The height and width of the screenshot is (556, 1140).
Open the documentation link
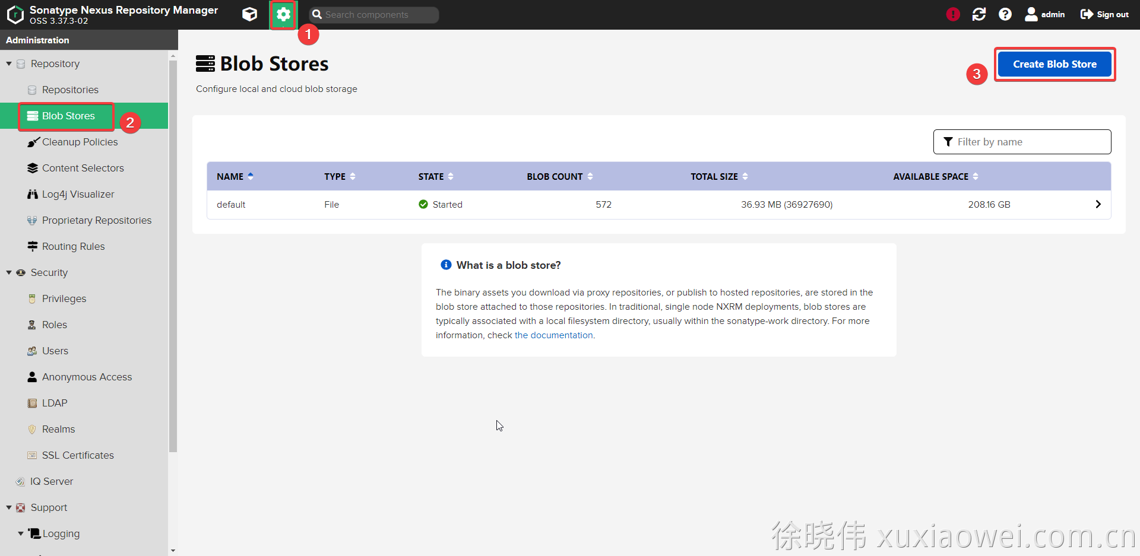(x=553, y=335)
